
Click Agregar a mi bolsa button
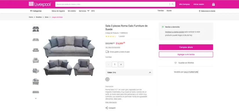(x=186, y=54)
